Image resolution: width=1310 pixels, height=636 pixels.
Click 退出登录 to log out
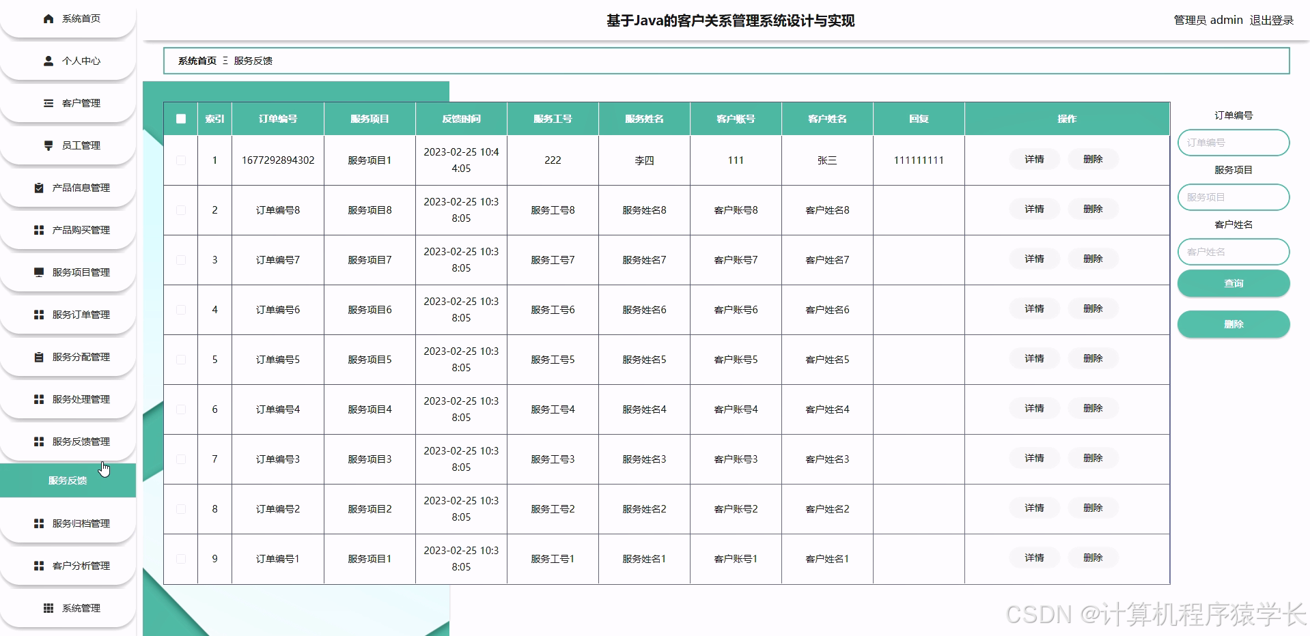pyautogui.click(x=1272, y=20)
